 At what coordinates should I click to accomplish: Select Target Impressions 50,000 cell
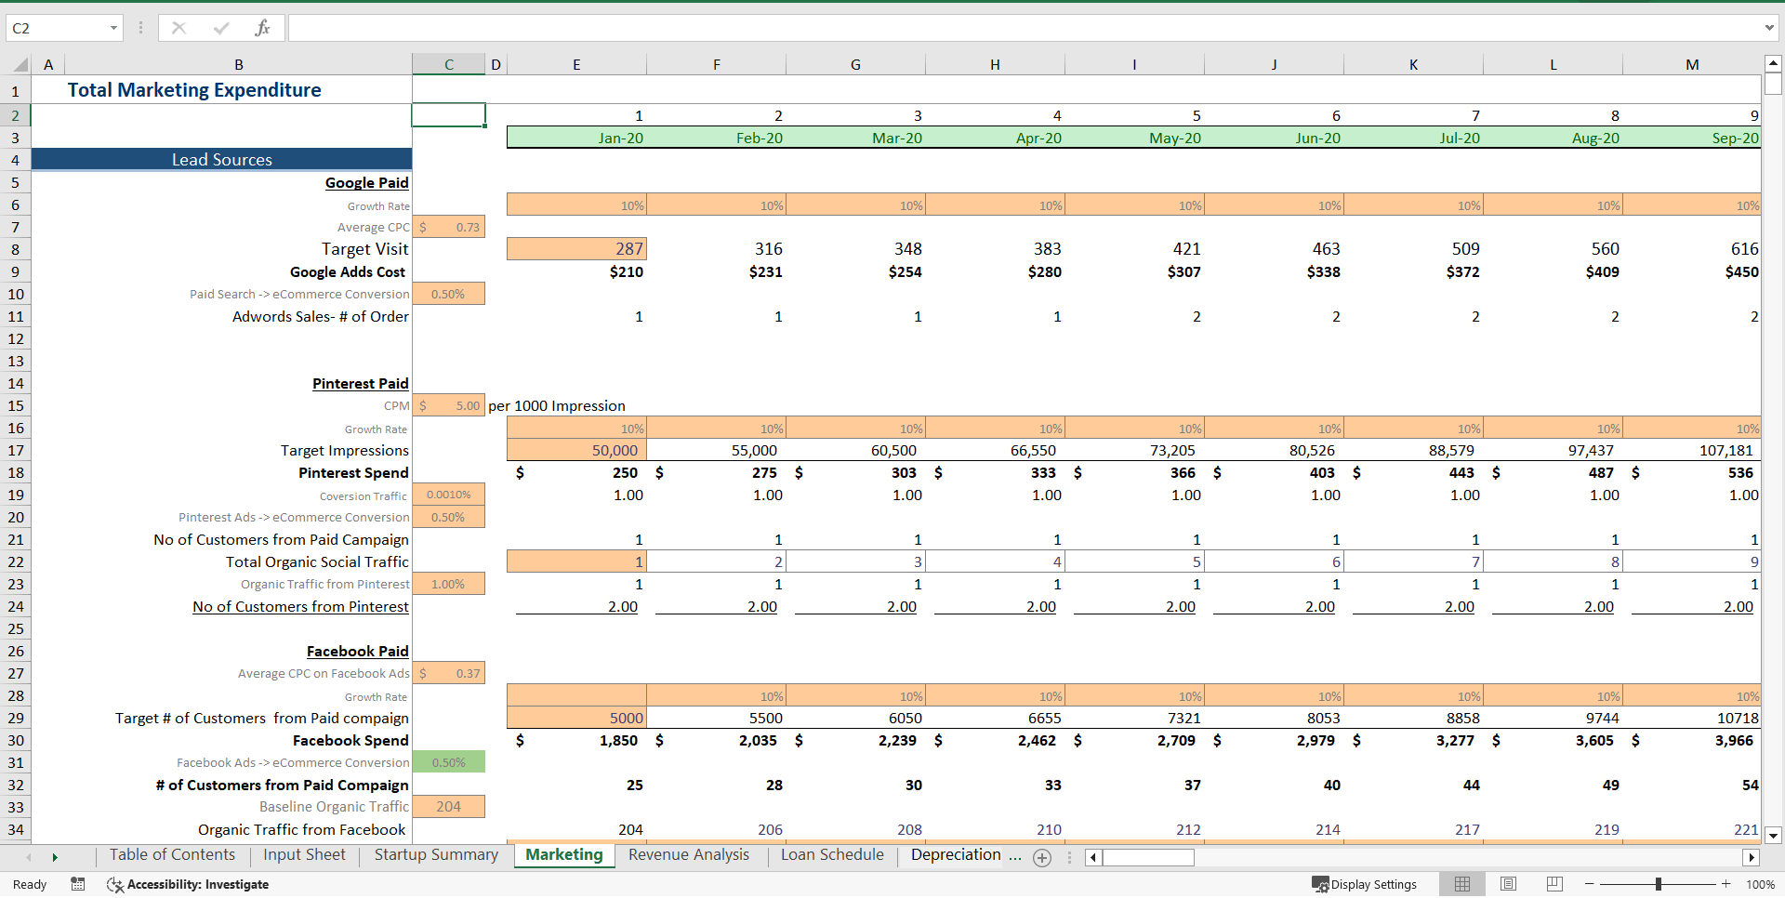576,450
